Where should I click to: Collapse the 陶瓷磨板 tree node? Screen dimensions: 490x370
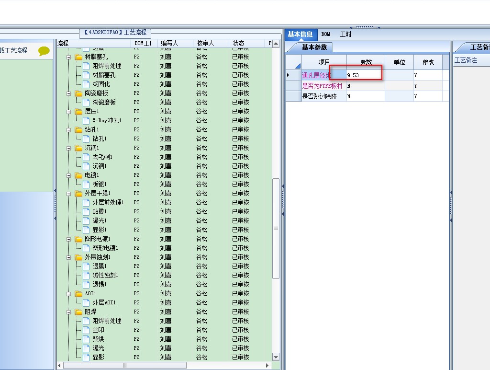pyautogui.click(x=69, y=93)
